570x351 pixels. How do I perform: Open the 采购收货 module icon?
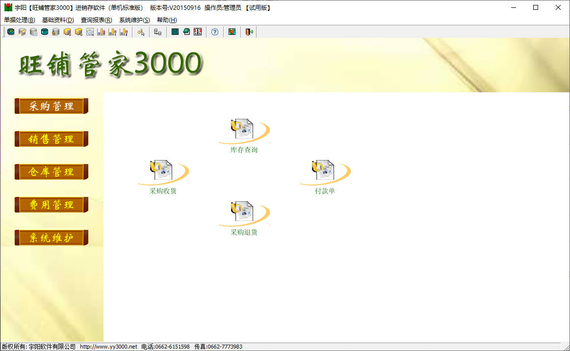163,177
